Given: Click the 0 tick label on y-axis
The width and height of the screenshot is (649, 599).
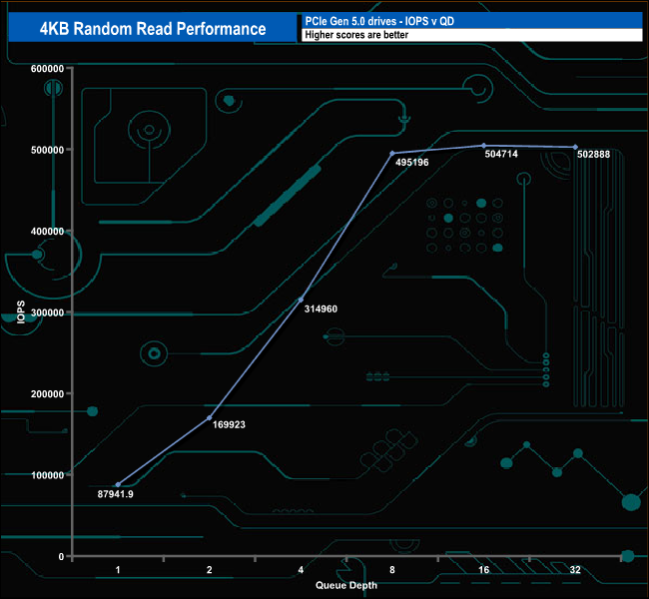Looking at the screenshot, I should pos(61,556).
